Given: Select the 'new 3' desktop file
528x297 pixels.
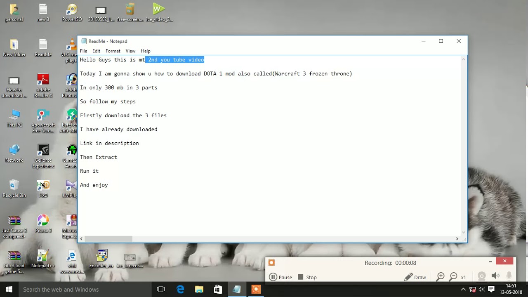Looking at the screenshot, I should 43,13.
